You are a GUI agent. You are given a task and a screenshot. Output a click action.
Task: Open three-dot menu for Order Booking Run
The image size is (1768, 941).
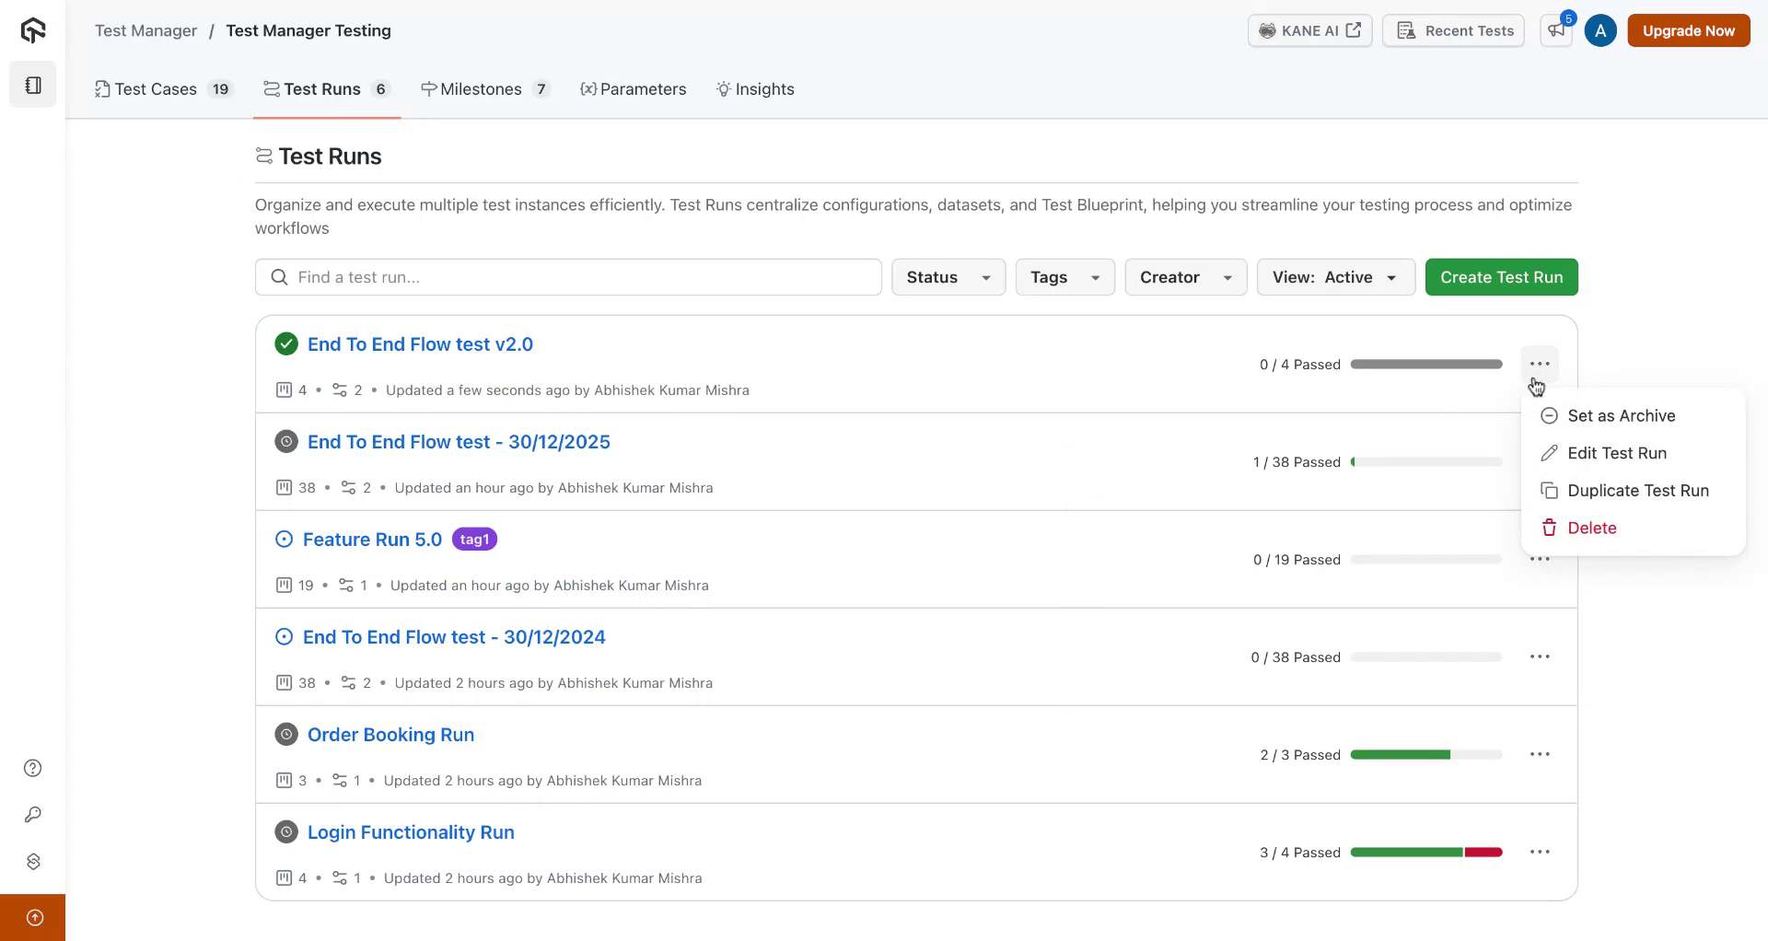pos(1540,754)
